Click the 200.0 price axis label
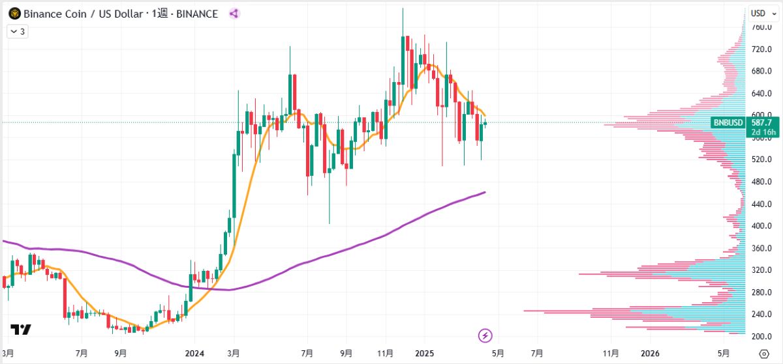 click(x=761, y=337)
